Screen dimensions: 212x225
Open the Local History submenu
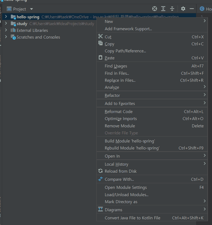[x=152, y=164]
